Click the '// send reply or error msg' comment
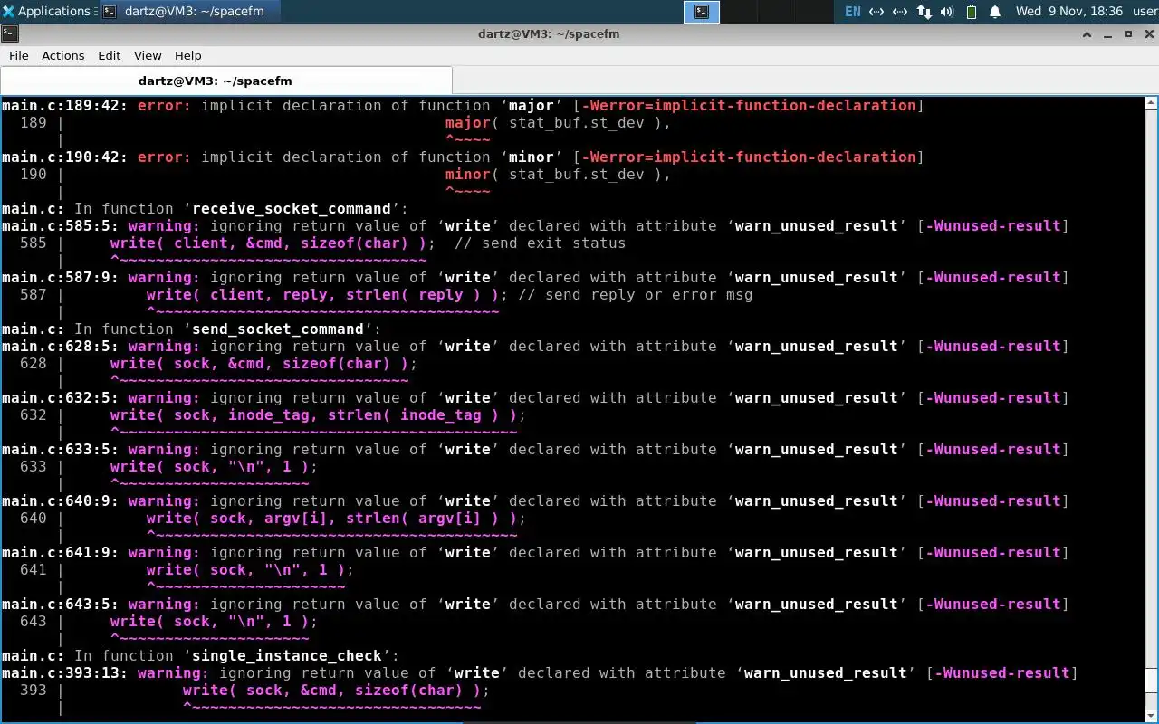Viewport: 1159px width, 724px height. (636, 295)
